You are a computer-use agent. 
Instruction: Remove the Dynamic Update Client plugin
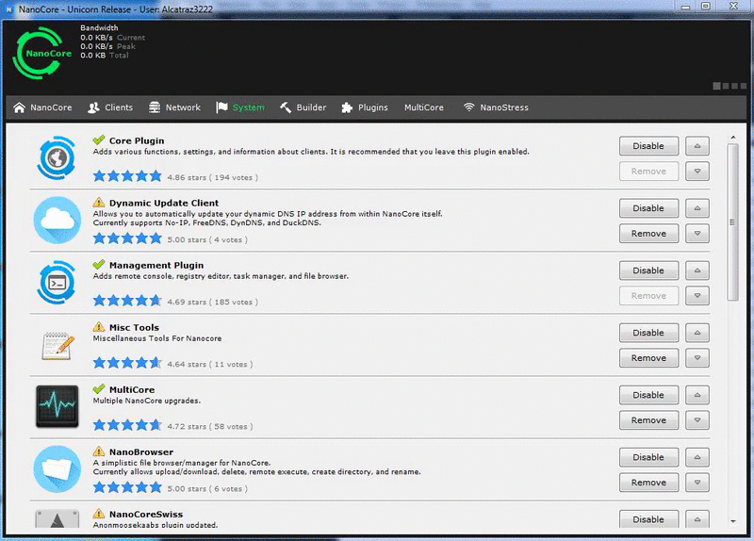[x=648, y=233]
